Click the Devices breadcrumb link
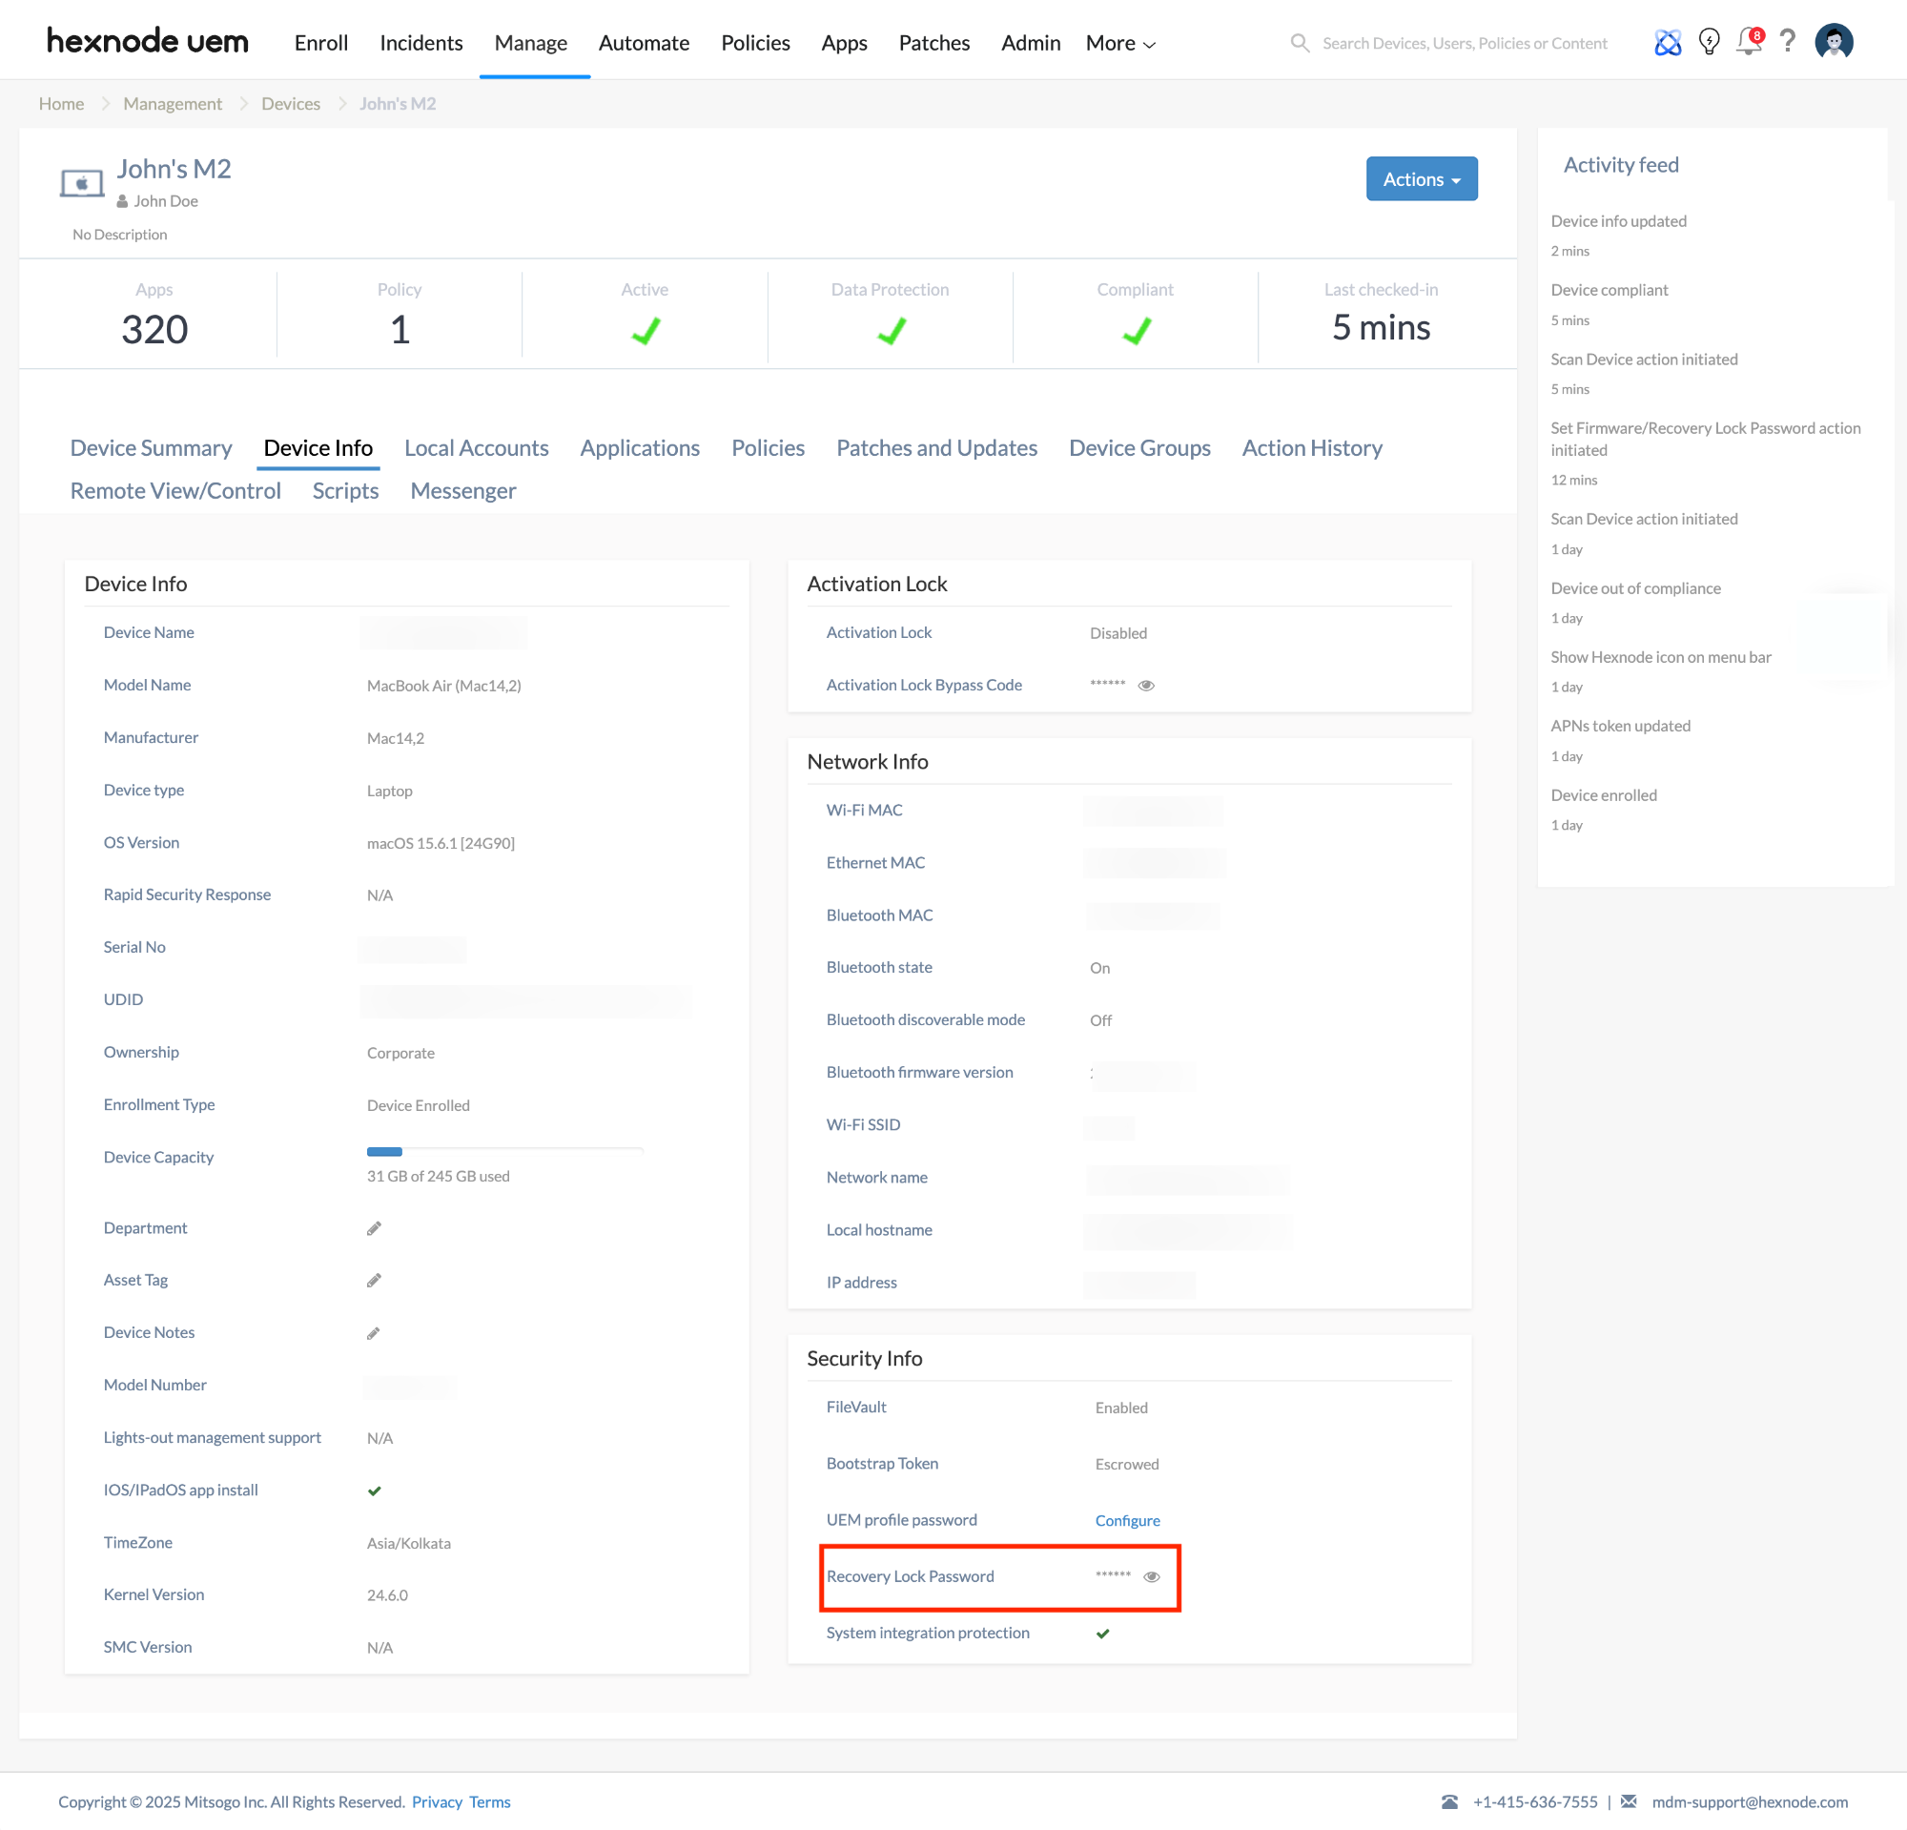Screen dimensions: 1907x1830 click(x=290, y=103)
